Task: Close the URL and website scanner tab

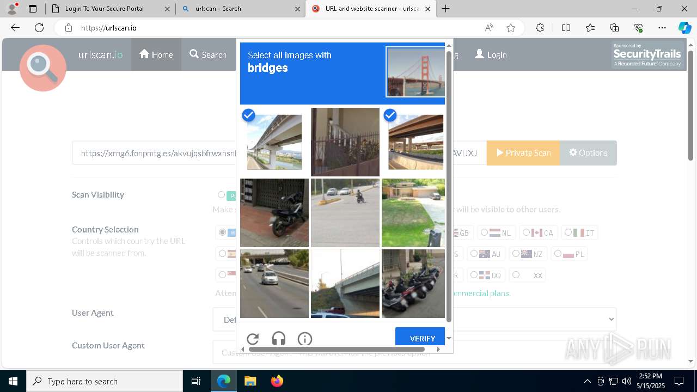Action: [x=427, y=9]
